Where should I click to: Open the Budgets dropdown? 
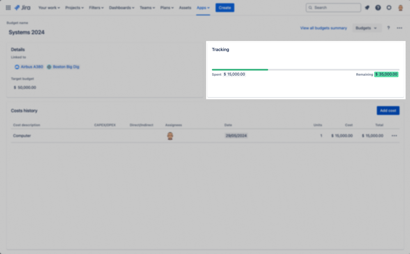click(x=366, y=28)
